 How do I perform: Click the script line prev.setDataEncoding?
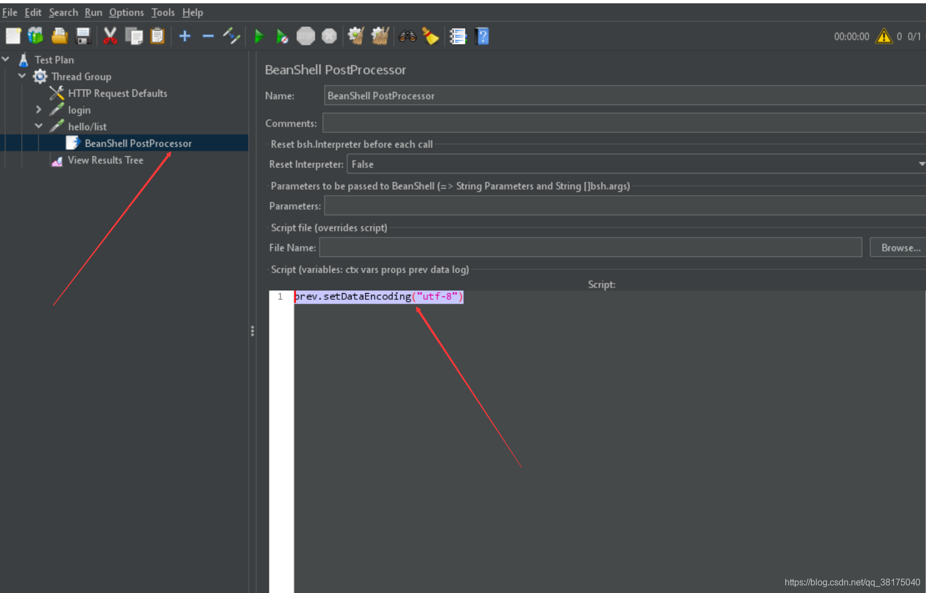pos(379,296)
